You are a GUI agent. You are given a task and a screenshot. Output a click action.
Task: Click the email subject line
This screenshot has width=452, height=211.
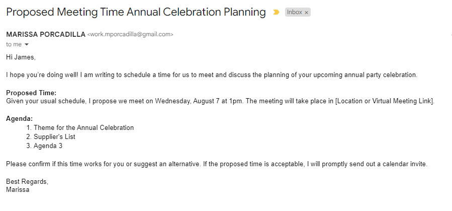136,13
